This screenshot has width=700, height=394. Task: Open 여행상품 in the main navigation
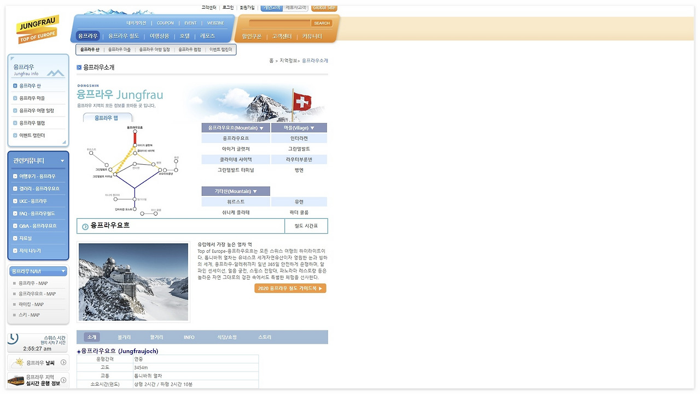[x=159, y=36]
